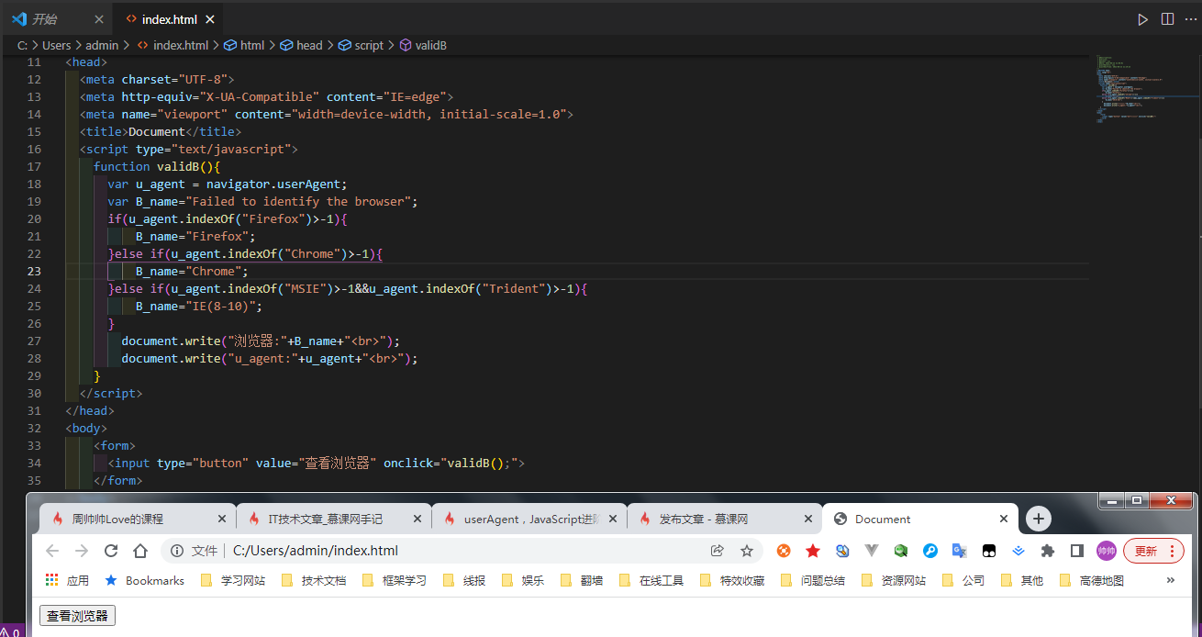Click line number 23 in the gutter
The image size is (1202, 637).
pos(34,271)
